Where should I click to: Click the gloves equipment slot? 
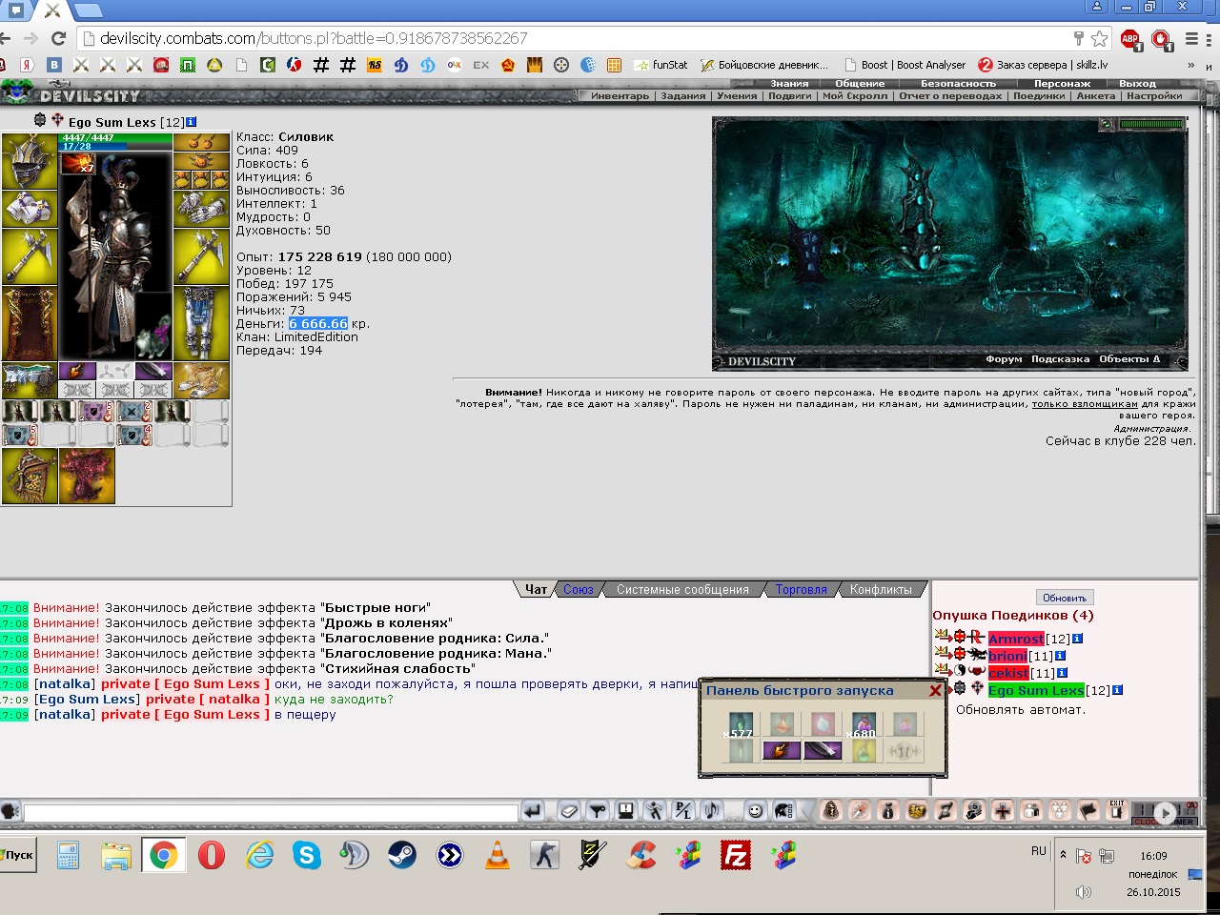(201, 209)
